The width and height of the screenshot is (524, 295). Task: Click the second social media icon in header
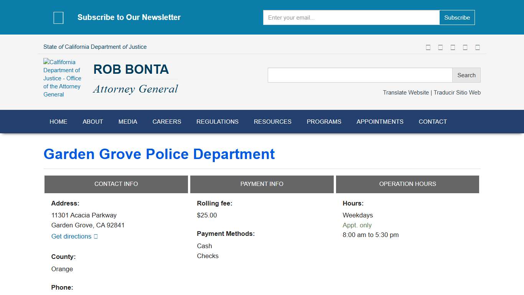440,47
